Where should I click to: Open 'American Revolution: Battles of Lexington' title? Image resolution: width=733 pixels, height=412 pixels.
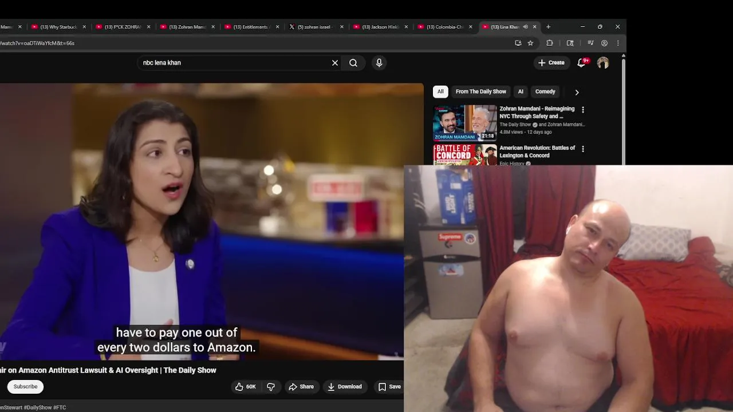(x=537, y=152)
